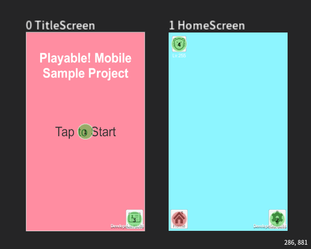
Task: Click the index number 0 before TitleScreen
Action: pos(29,26)
